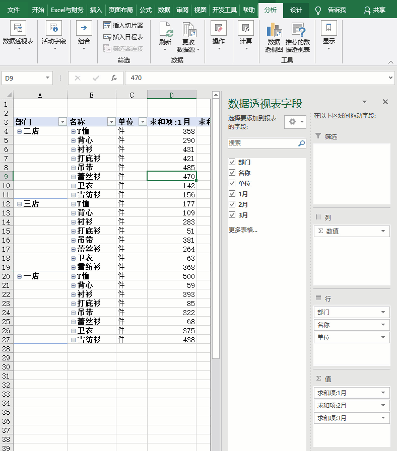Switch to the Excel与财务 tab
Viewport: 397px width, 451px height.
(67, 10)
